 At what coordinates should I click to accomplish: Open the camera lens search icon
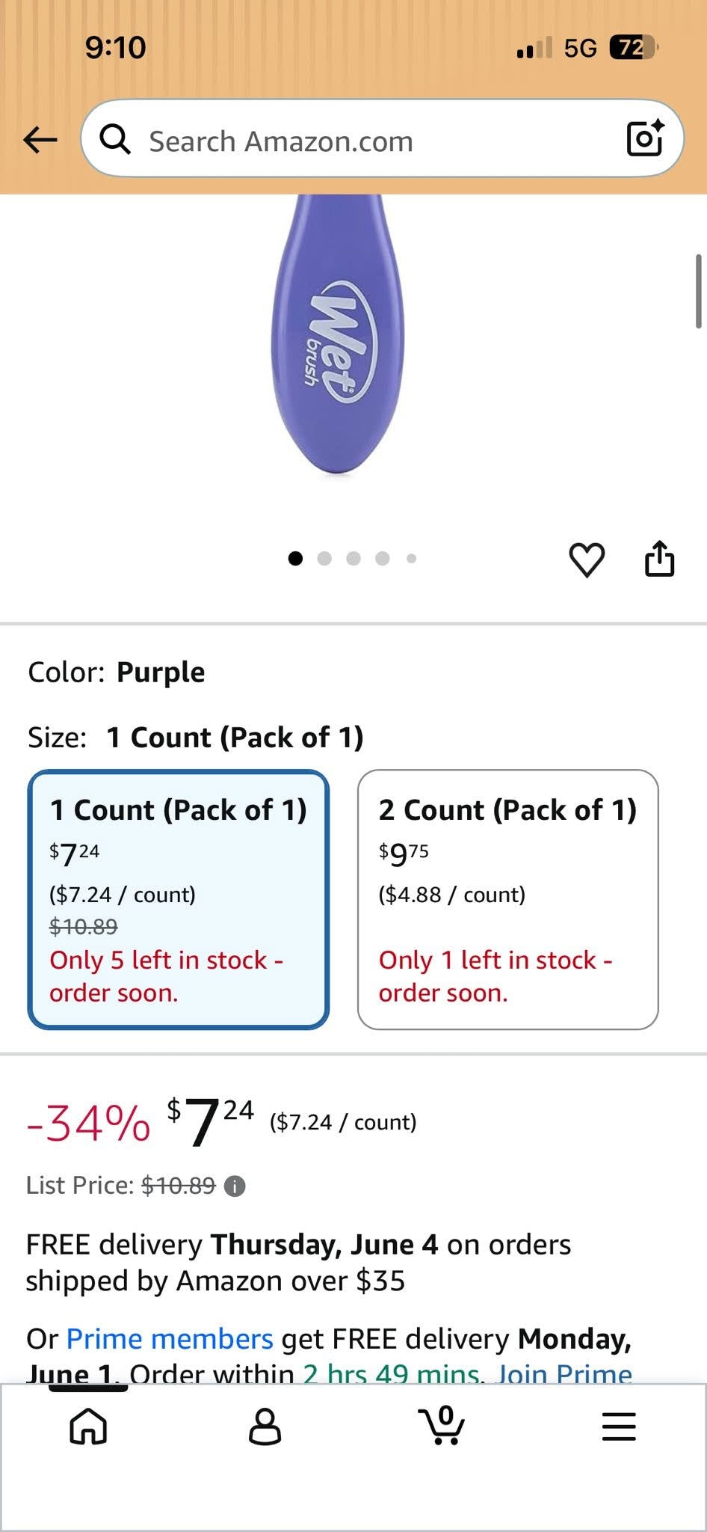[645, 138]
